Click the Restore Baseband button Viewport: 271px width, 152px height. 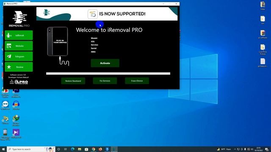73,81
